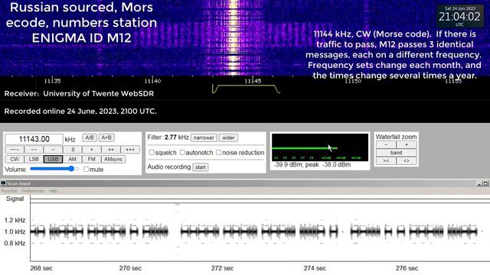Viewport: 490px width, 275px height.
Task: Click the <> full zoom-out waterfall button
Action: click(x=407, y=160)
